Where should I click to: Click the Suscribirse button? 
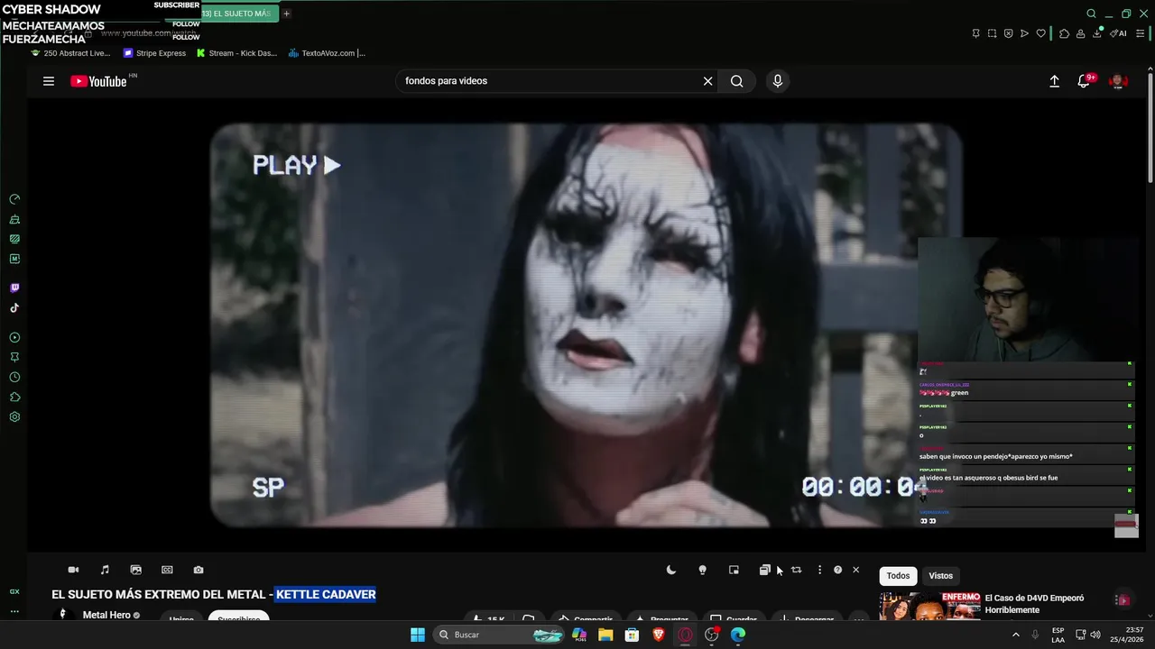coord(239,617)
